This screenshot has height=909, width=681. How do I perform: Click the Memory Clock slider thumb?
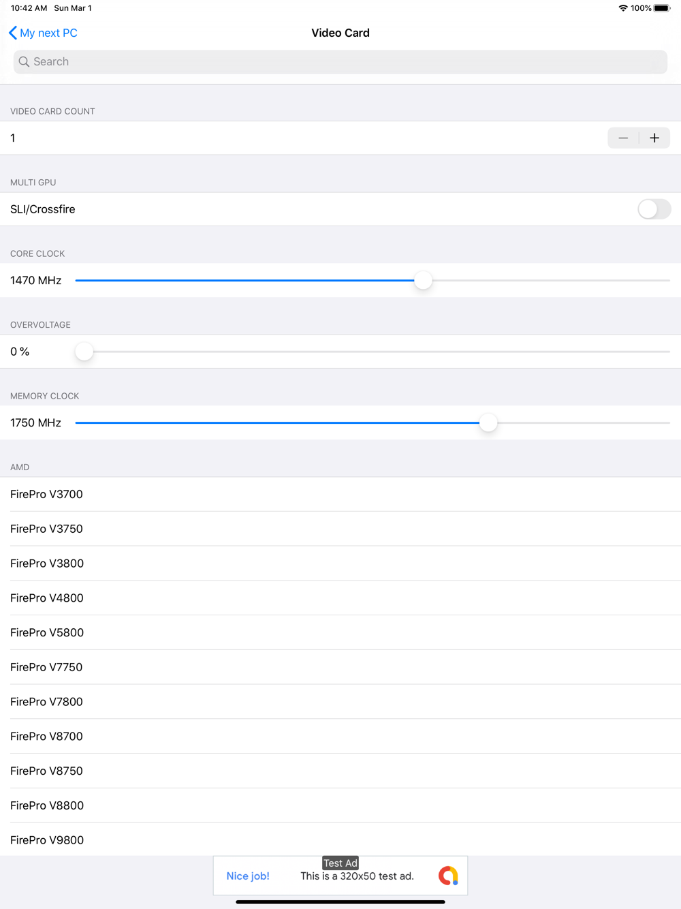coord(488,422)
